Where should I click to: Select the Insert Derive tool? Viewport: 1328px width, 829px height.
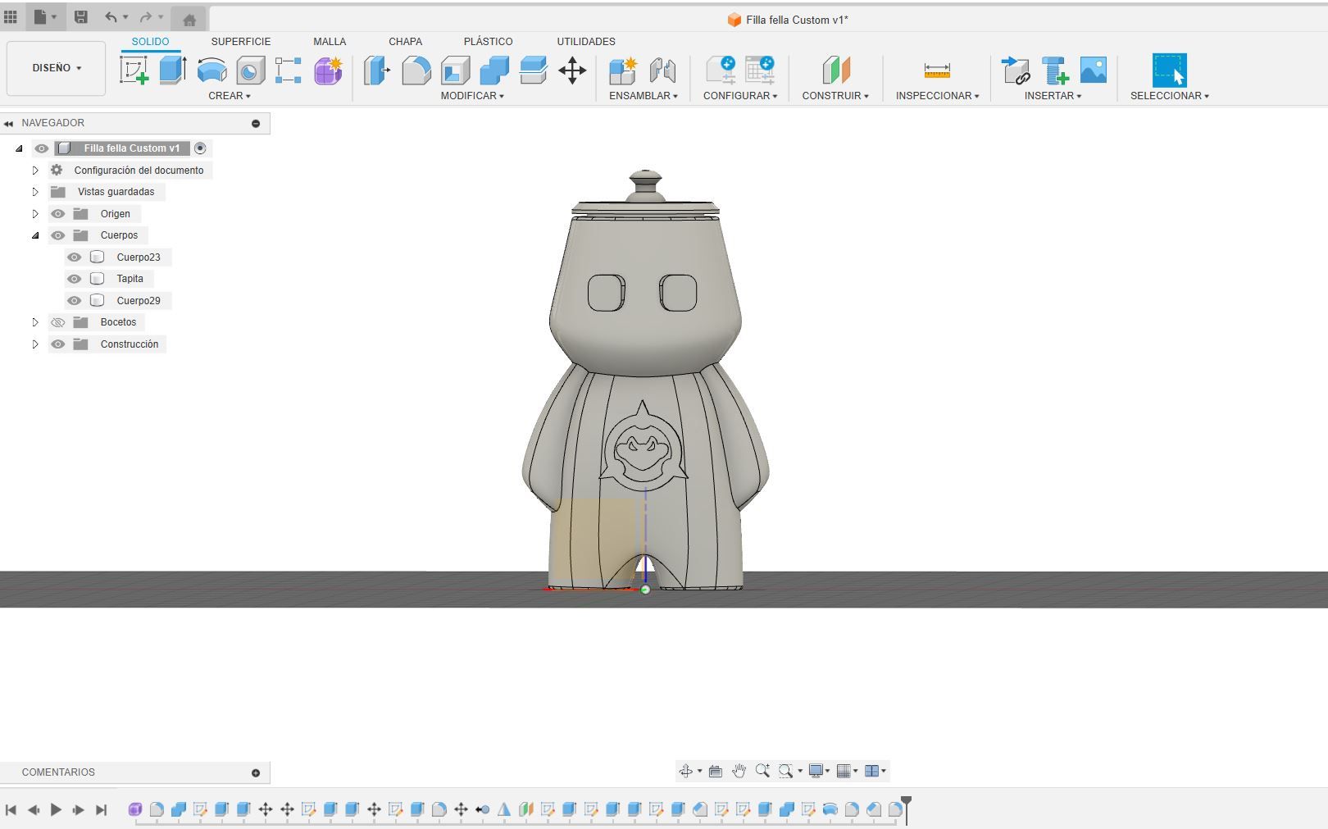[x=1016, y=71]
